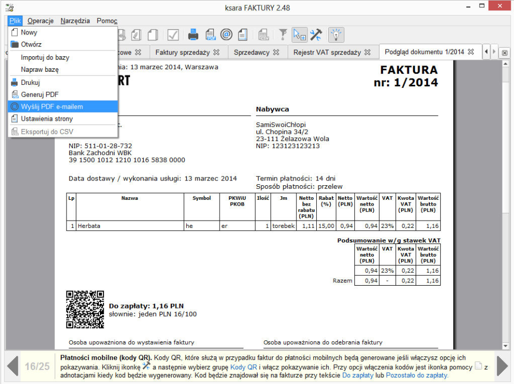Open page settings from the toolbar icon

pyautogui.click(x=242, y=35)
